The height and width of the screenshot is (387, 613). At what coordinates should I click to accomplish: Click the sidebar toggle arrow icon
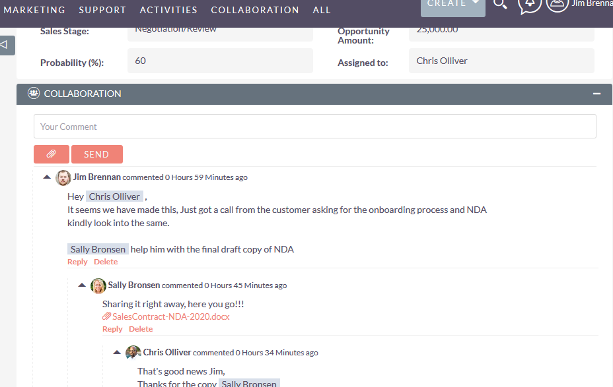pyautogui.click(x=5, y=45)
